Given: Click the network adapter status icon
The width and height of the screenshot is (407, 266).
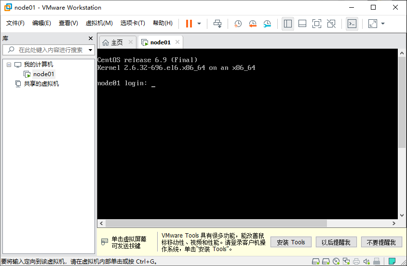Looking at the screenshot, I should point(346,261).
